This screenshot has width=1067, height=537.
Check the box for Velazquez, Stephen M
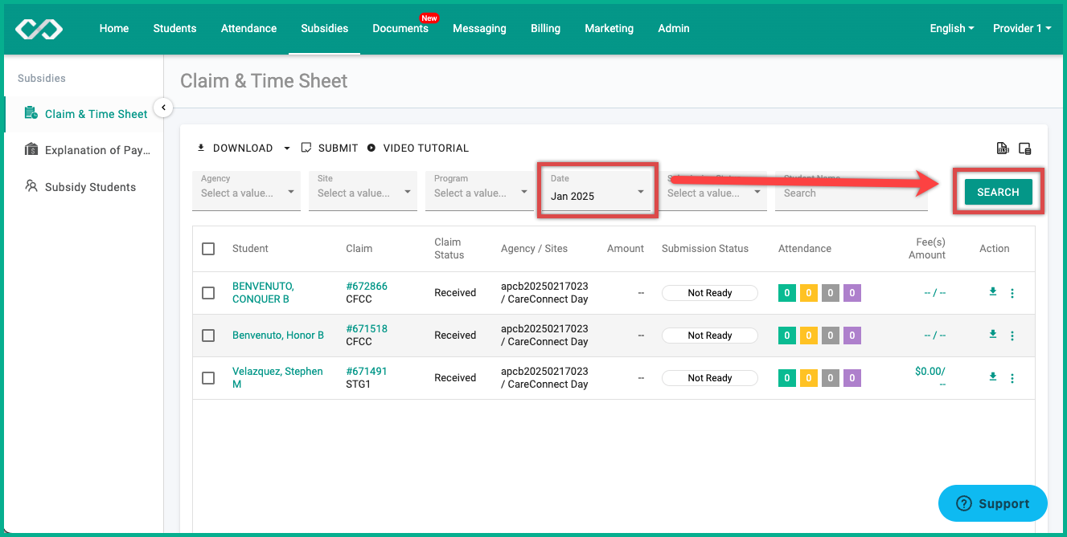[208, 378]
